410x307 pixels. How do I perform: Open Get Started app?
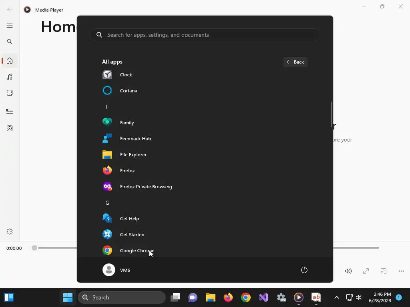205,234
